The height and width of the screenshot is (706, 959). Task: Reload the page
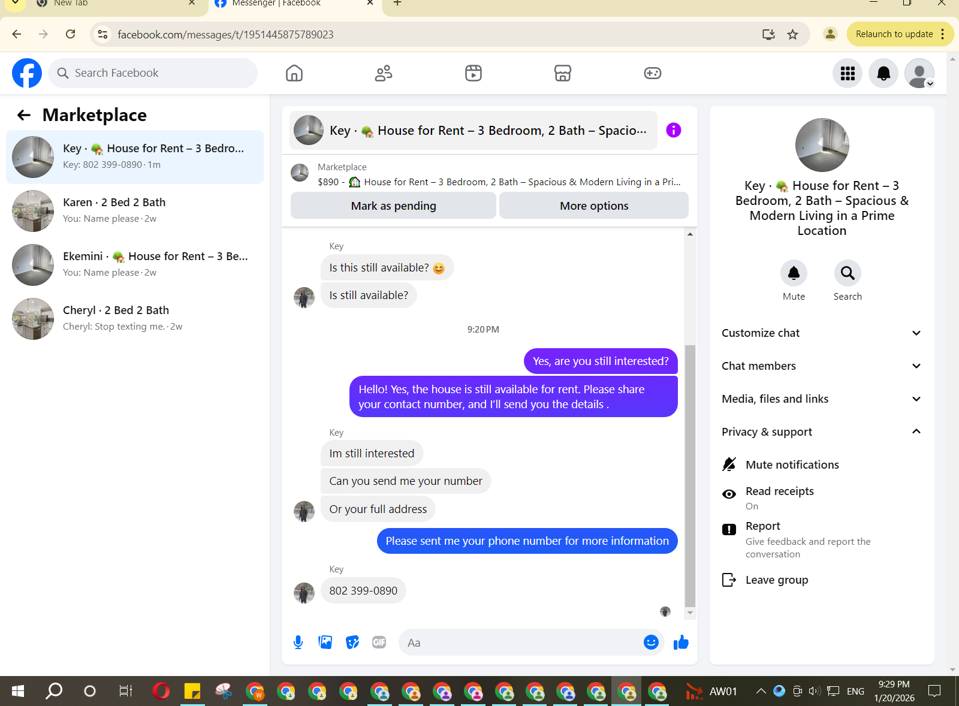coord(71,34)
